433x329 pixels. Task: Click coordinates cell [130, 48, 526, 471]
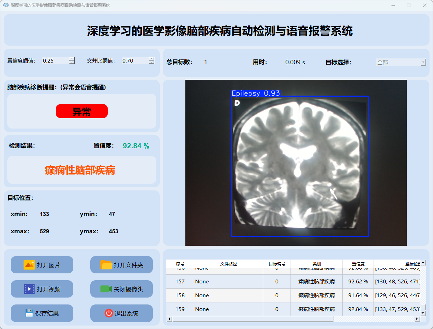pyautogui.click(x=397, y=282)
